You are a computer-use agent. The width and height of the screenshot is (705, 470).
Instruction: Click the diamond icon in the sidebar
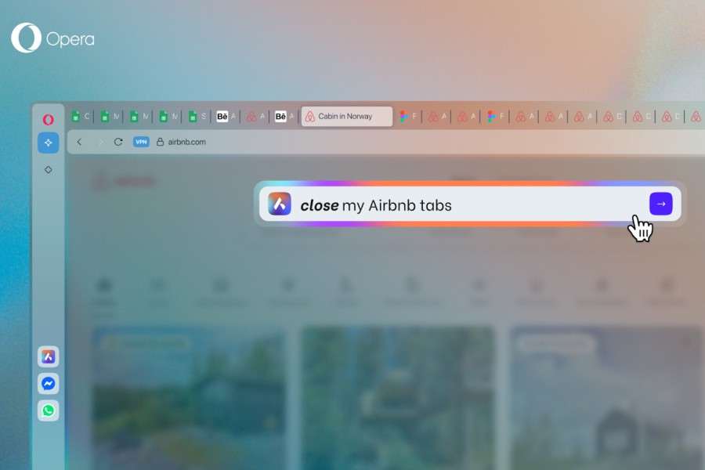pos(48,169)
